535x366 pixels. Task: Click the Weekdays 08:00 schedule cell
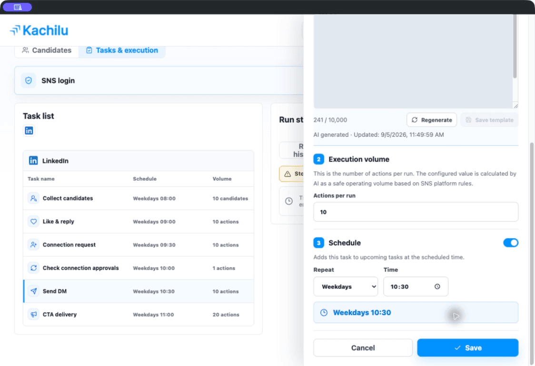[154, 199]
